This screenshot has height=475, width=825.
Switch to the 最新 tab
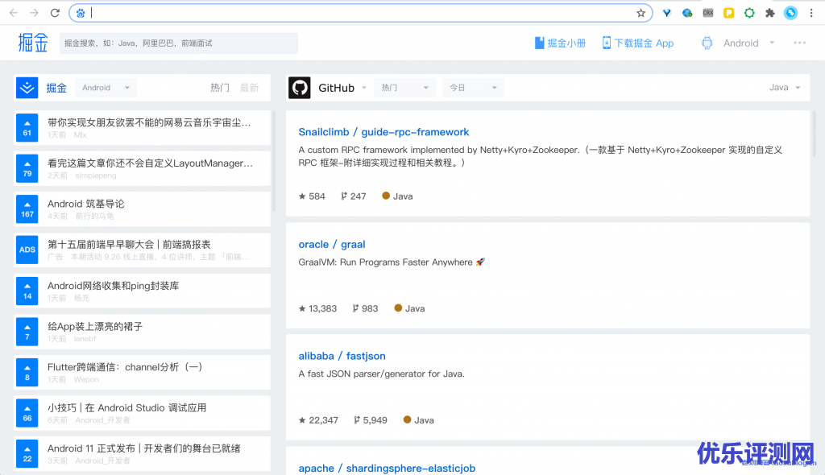250,88
